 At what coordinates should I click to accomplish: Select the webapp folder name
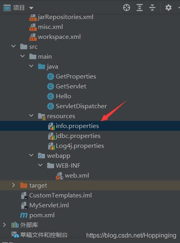coord(59,156)
